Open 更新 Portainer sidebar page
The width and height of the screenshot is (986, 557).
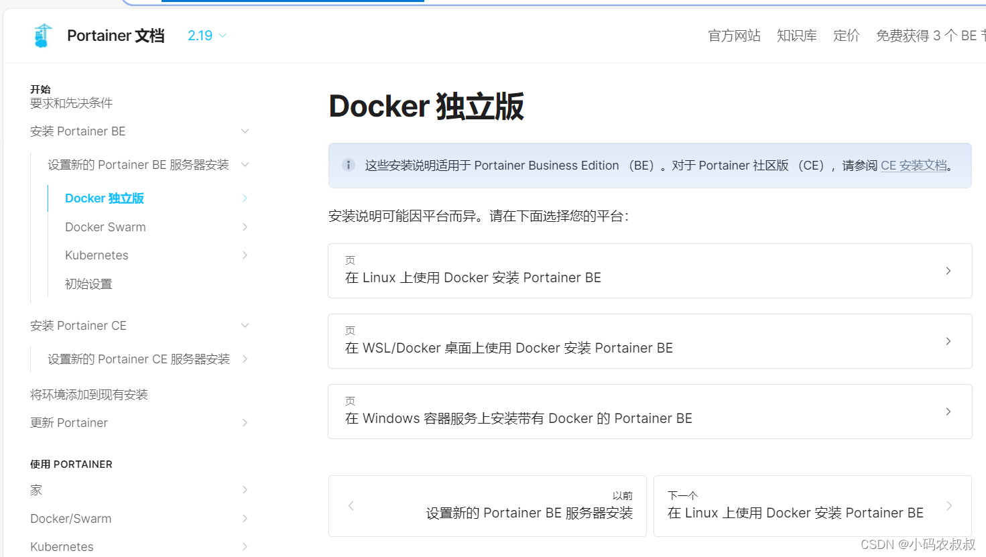68,423
